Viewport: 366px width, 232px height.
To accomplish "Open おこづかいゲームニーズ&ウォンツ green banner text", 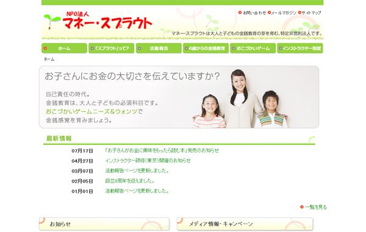I will click(x=91, y=111).
